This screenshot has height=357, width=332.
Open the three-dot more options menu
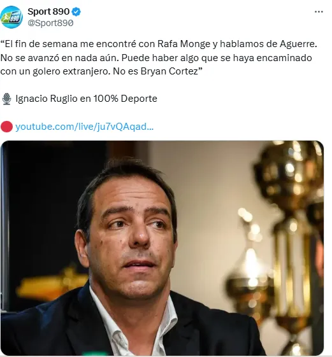319,11
